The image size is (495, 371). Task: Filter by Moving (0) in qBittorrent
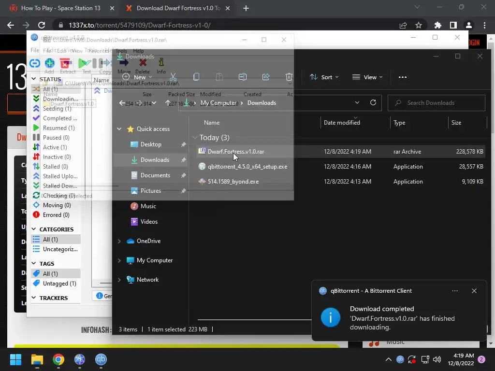tap(57, 205)
